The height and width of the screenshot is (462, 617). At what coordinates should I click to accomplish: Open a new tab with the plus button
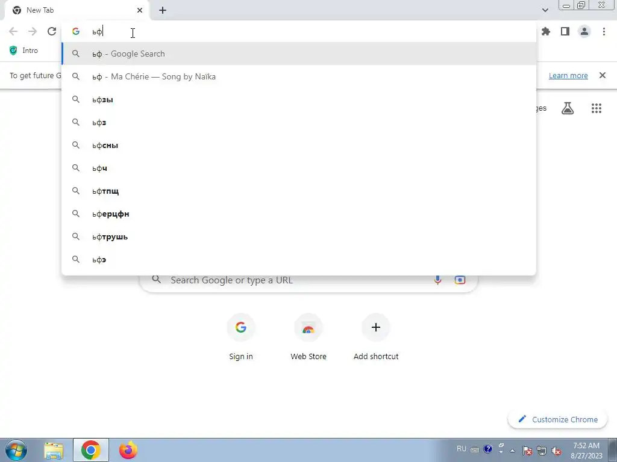163,10
